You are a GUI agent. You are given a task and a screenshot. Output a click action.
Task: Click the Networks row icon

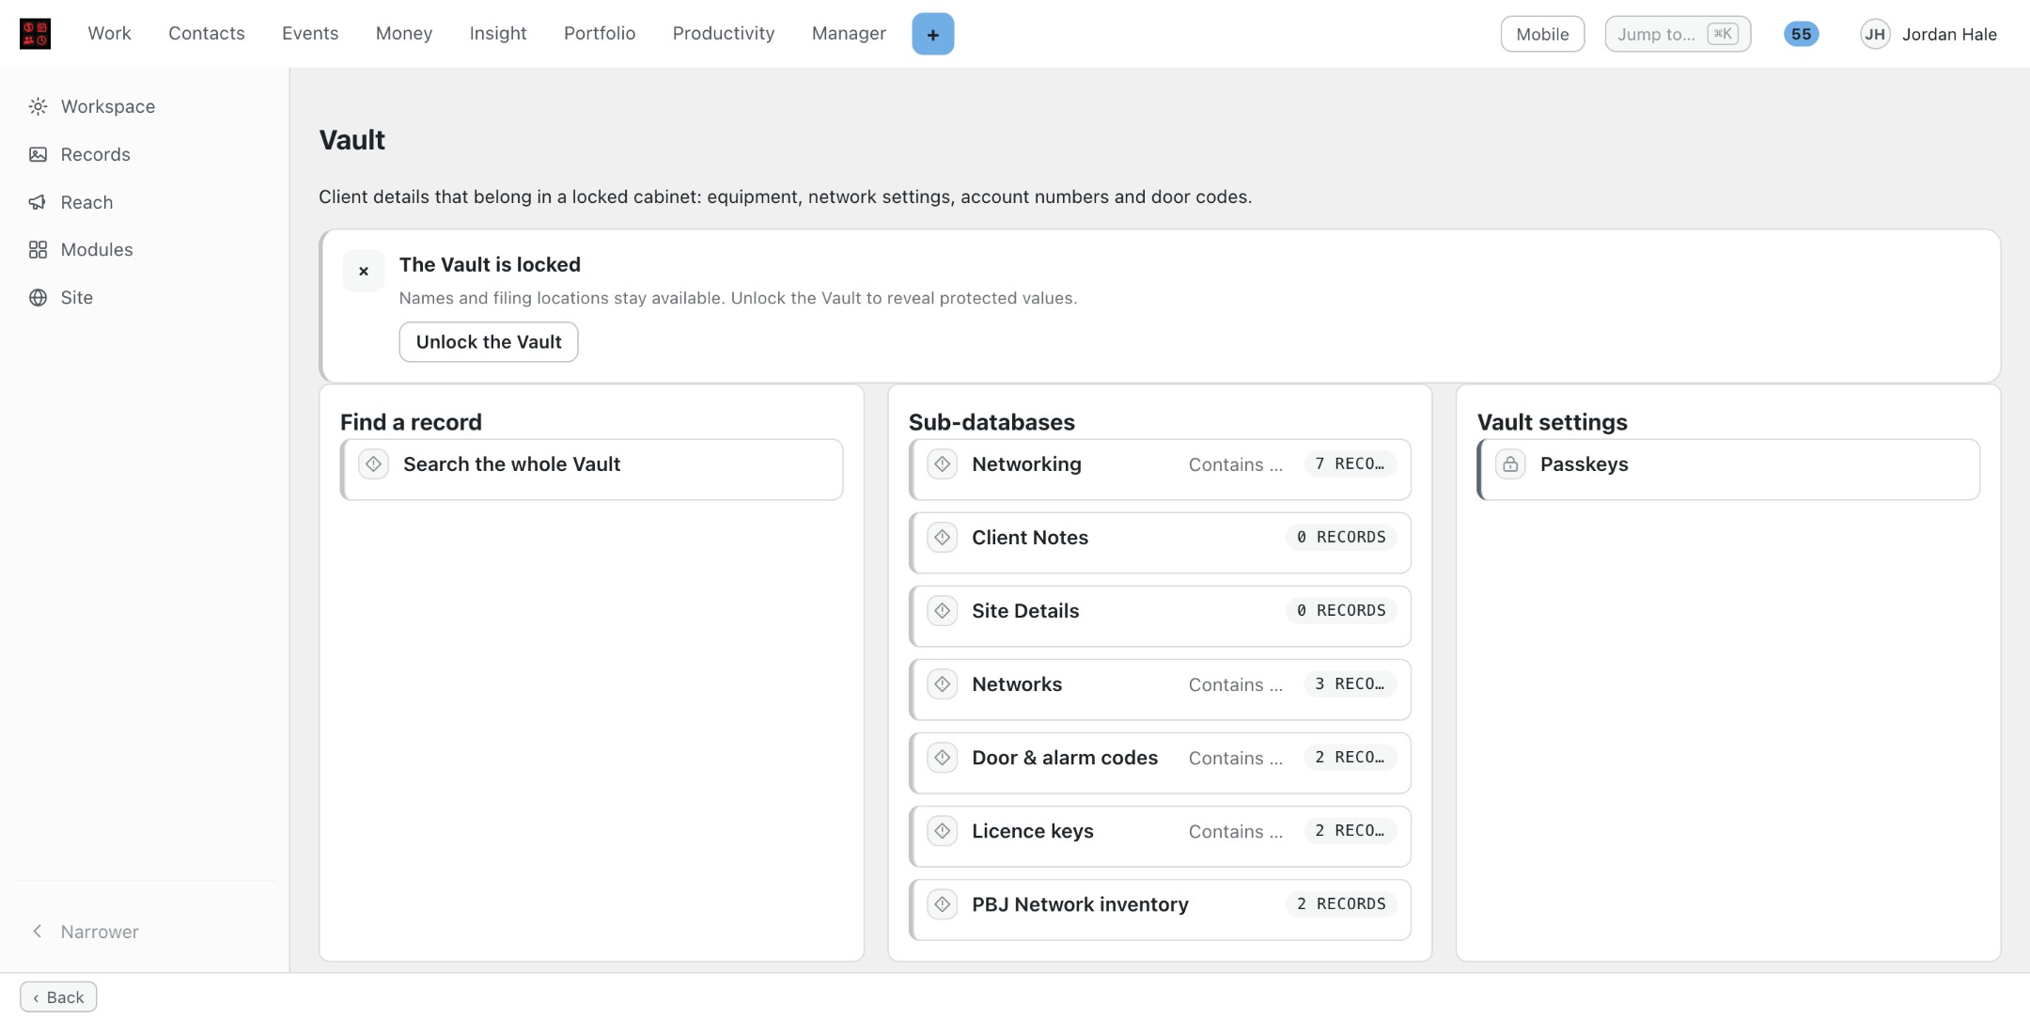[942, 684]
